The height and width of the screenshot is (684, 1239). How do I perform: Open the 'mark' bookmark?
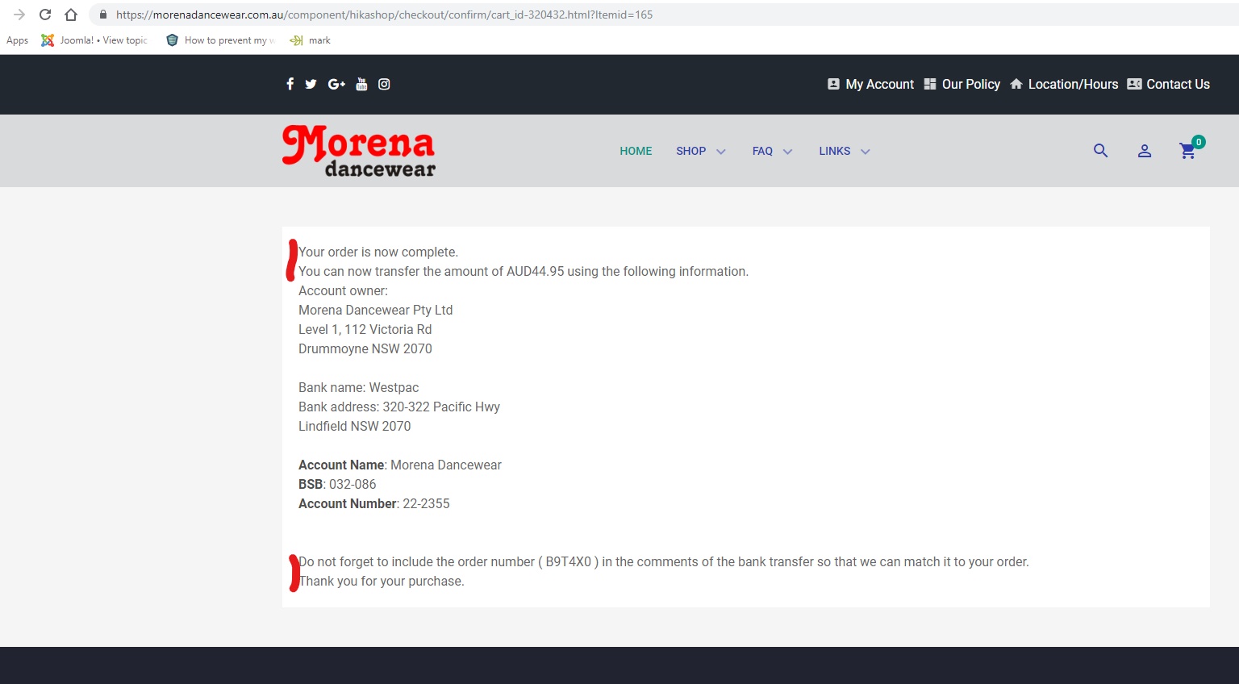pos(311,40)
